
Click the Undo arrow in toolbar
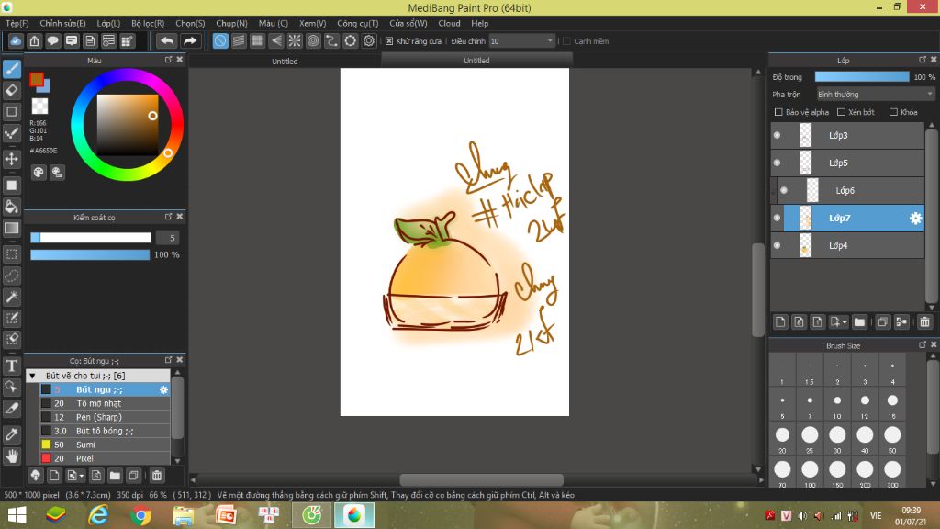click(x=166, y=41)
